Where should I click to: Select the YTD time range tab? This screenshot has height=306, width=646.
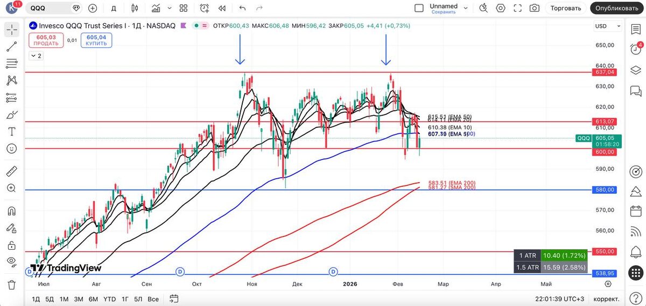click(109, 299)
